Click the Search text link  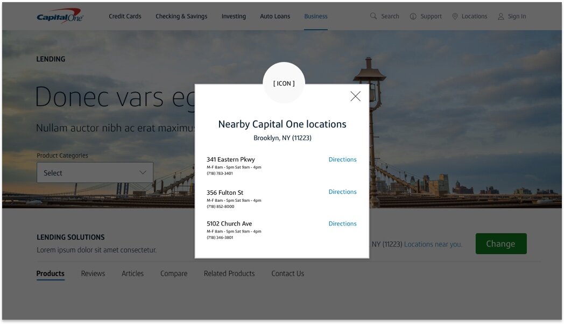pos(390,16)
